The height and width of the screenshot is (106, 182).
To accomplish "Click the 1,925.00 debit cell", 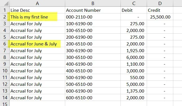I will pyautogui.click(x=134, y=50).
